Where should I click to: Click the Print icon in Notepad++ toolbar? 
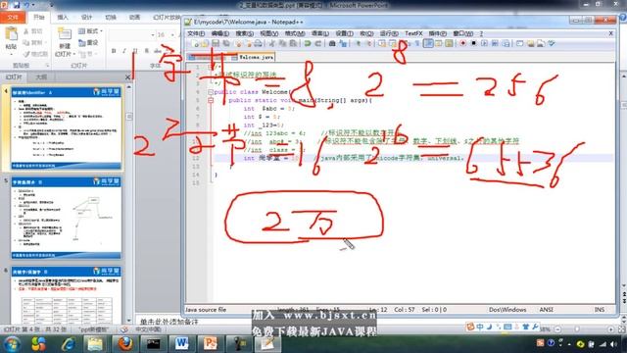(258, 43)
